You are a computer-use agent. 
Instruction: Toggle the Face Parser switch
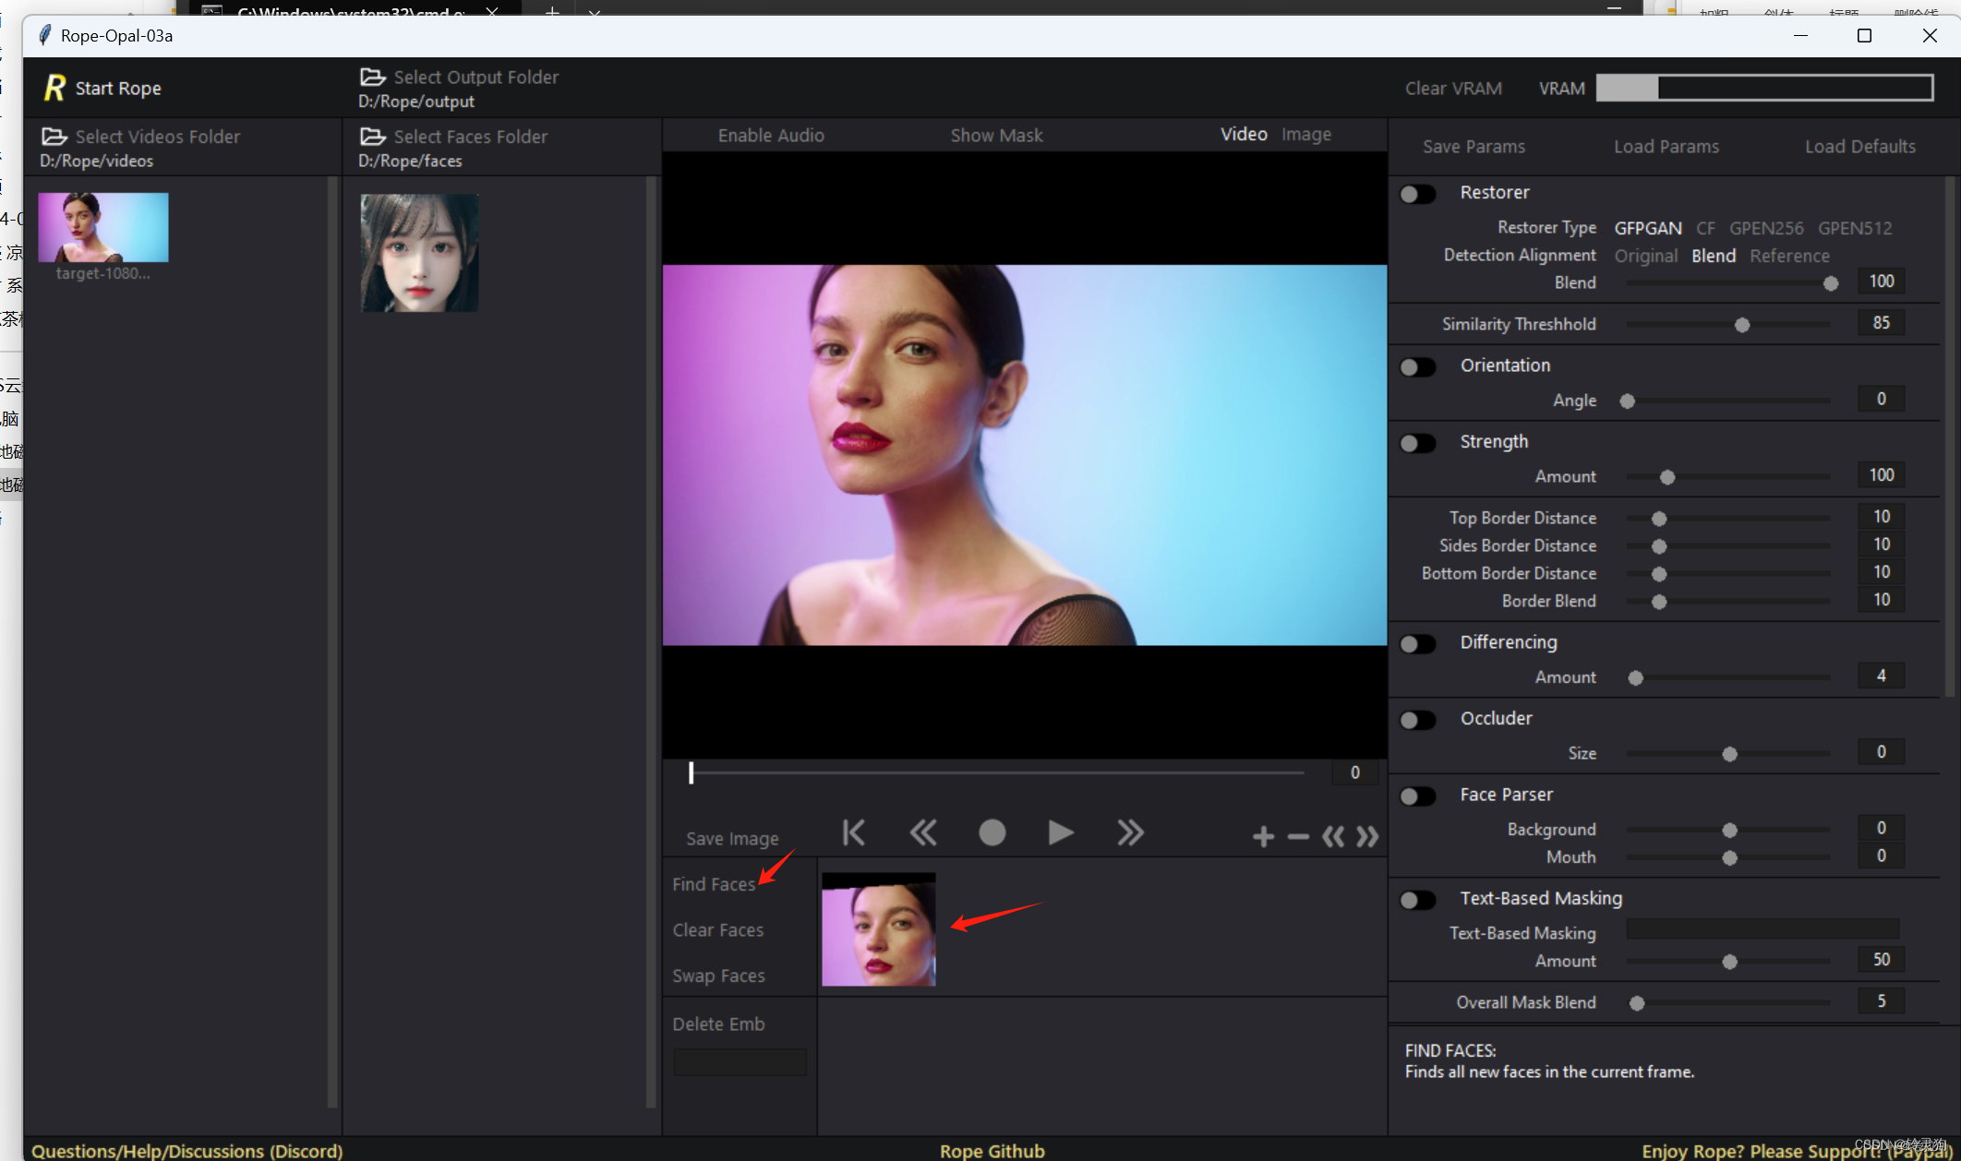(x=1417, y=796)
